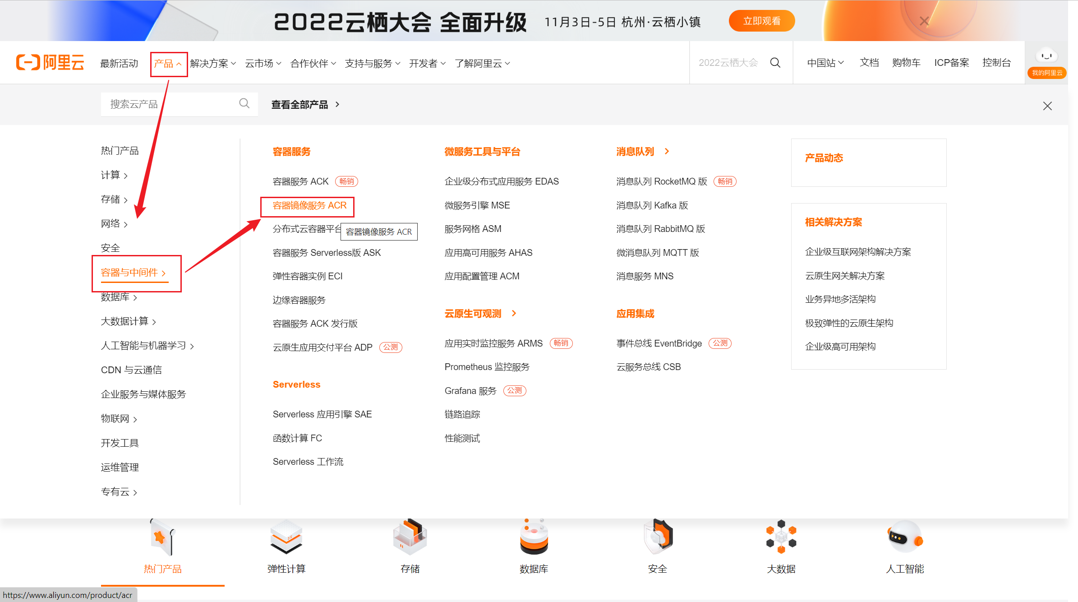Click the Aliyun logo in header
1078x602 pixels.
coord(50,63)
